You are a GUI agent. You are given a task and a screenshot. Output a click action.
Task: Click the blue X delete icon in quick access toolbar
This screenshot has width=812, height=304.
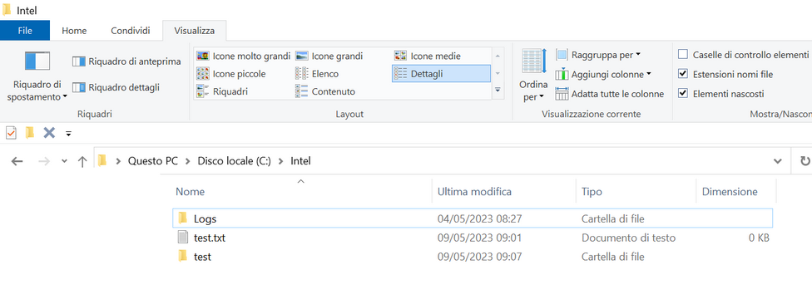[x=49, y=134]
